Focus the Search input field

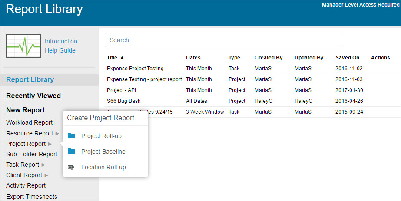pyautogui.click(x=223, y=40)
